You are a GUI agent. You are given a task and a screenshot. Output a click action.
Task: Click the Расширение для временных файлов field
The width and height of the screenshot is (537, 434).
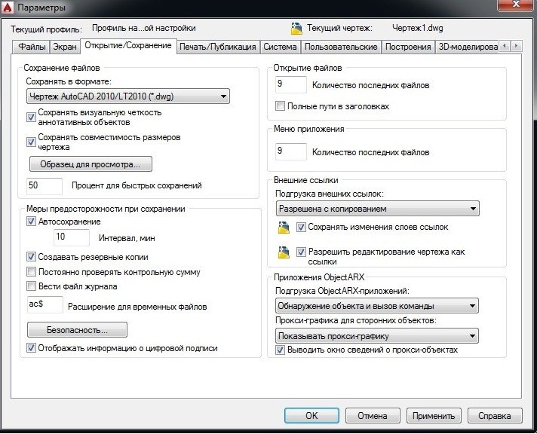[45, 304]
